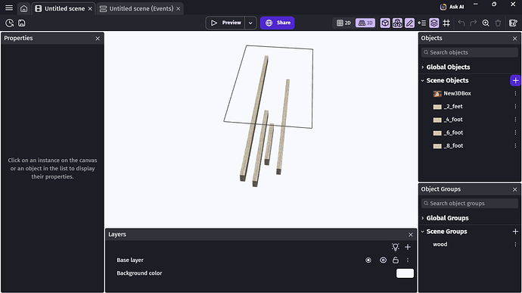Go to the Home tab icon

23,8
